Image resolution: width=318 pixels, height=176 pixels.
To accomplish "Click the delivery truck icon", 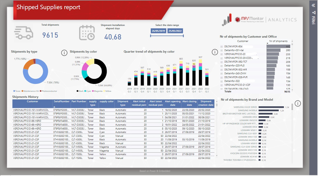I will coord(24,32).
